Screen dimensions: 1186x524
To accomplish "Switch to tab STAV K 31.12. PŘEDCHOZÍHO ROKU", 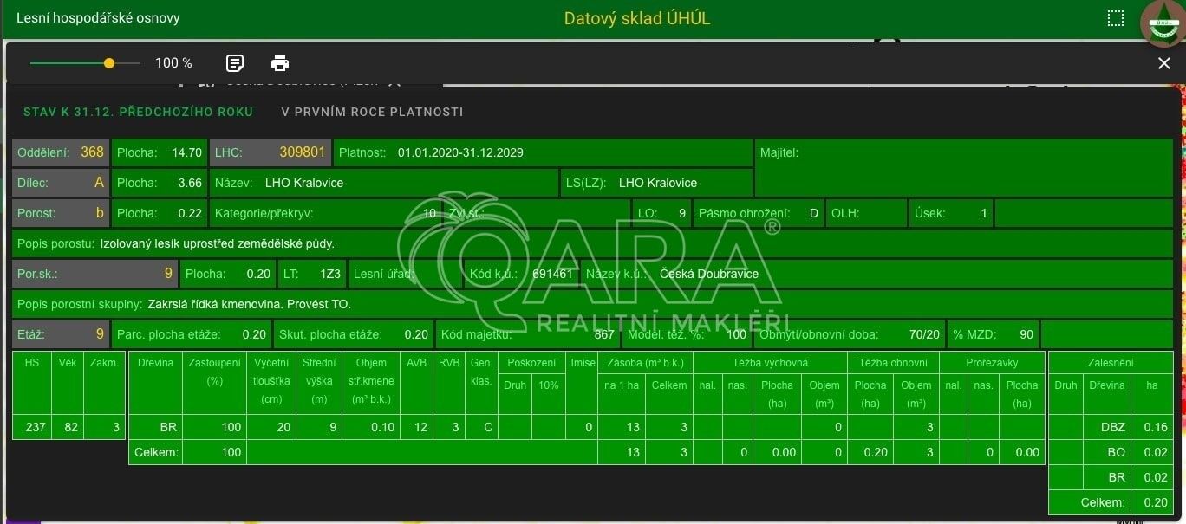I will [139, 112].
